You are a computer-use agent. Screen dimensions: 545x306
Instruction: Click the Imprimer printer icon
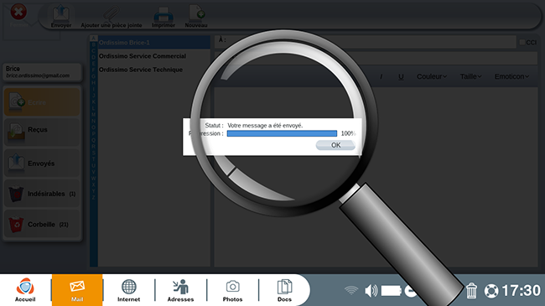click(163, 14)
